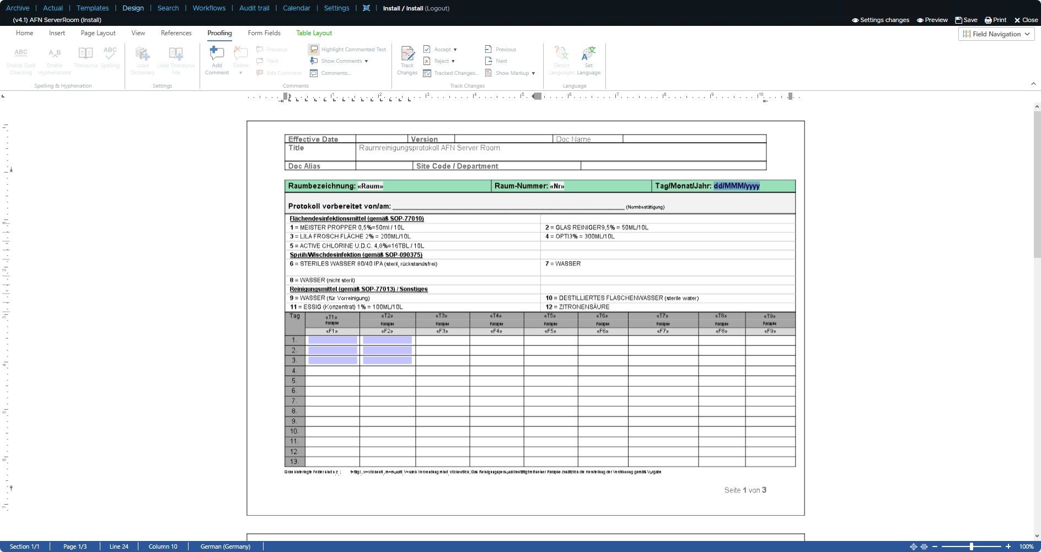Click the Set Language icon
Image resolution: width=1041 pixels, height=552 pixels.
point(588,54)
